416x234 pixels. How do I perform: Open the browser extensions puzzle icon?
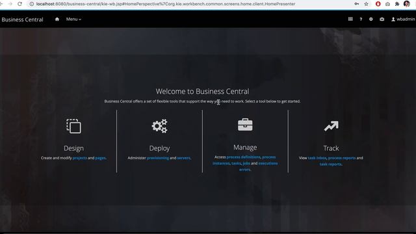pyautogui.click(x=397, y=4)
